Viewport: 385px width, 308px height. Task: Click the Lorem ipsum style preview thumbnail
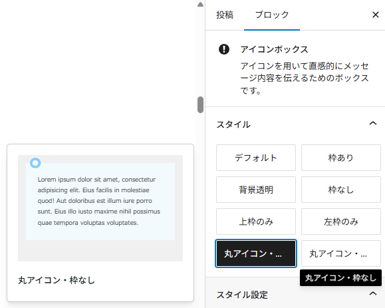(100, 208)
